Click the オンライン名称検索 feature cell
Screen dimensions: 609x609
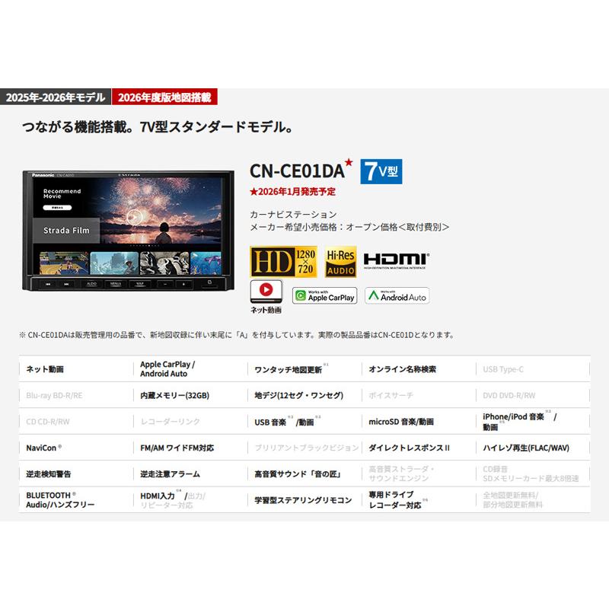[418, 369]
